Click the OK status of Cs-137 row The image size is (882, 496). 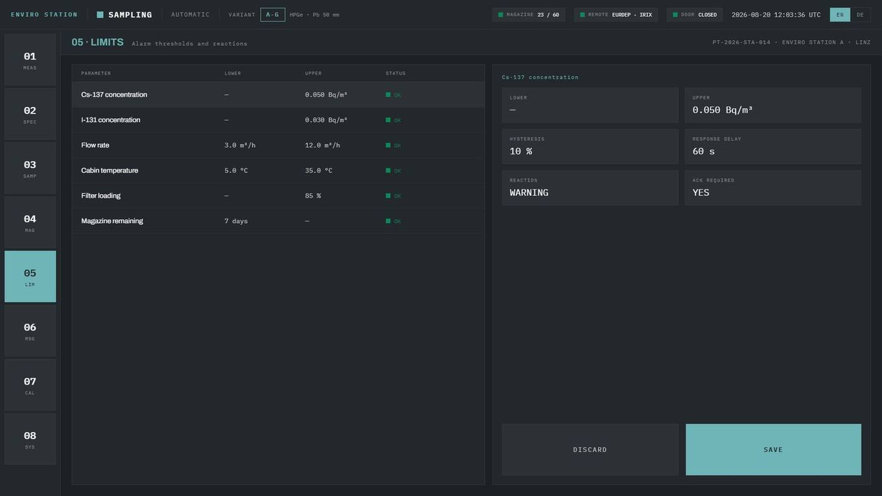[x=394, y=95]
